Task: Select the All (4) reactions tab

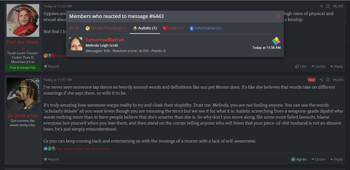Action: click(x=74, y=28)
